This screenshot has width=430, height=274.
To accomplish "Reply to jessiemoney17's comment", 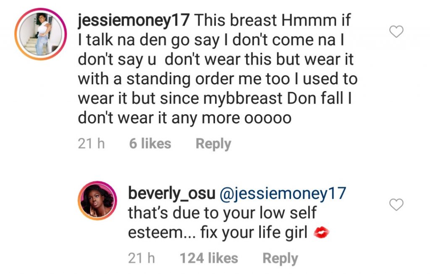I will 213,144.
